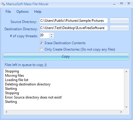The width and height of the screenshot is (133, 120).
Task: Minimize the Mass File Mover window
Action: tap(114, 4)
